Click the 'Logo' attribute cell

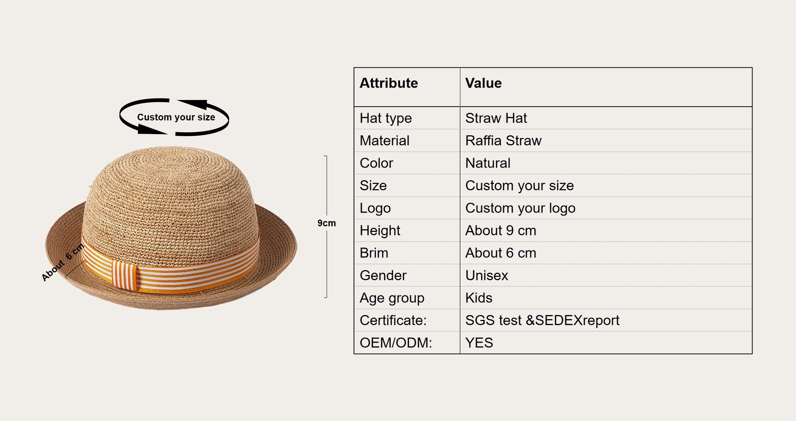407,208
